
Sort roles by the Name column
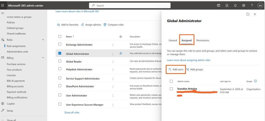coord(70,37)
